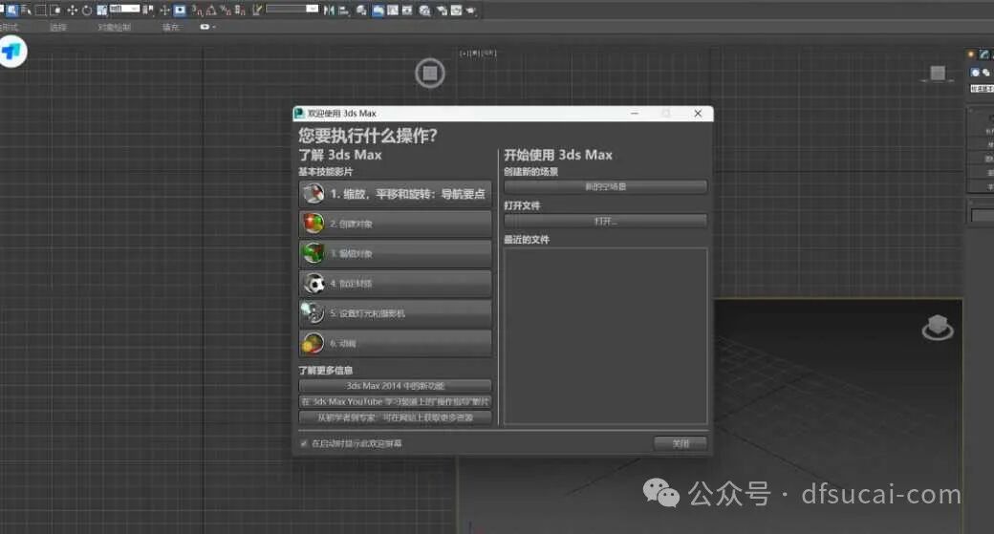
Task: Toggle Spinner Snap
Action: pyautogui.click(x=240, y=11)
